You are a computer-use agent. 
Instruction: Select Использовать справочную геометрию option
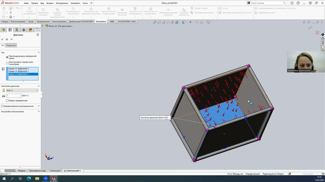7,63
